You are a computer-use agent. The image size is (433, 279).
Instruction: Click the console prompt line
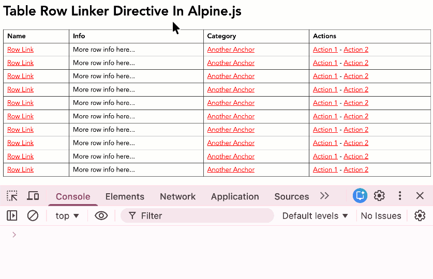216,235
